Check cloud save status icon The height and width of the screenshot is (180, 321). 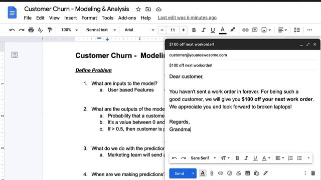[158, 9]
